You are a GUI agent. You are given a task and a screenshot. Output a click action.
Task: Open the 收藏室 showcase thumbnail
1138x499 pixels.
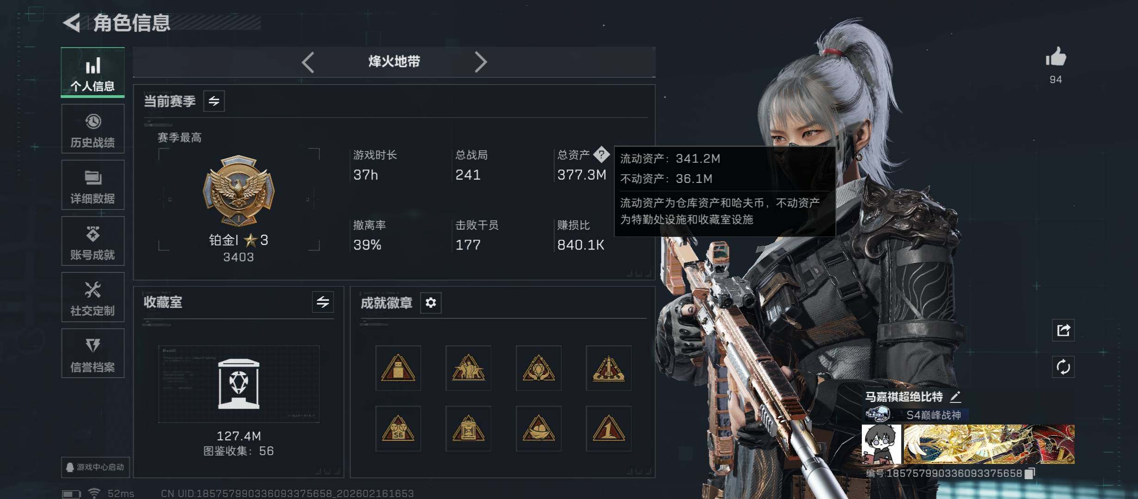[239, 384]
